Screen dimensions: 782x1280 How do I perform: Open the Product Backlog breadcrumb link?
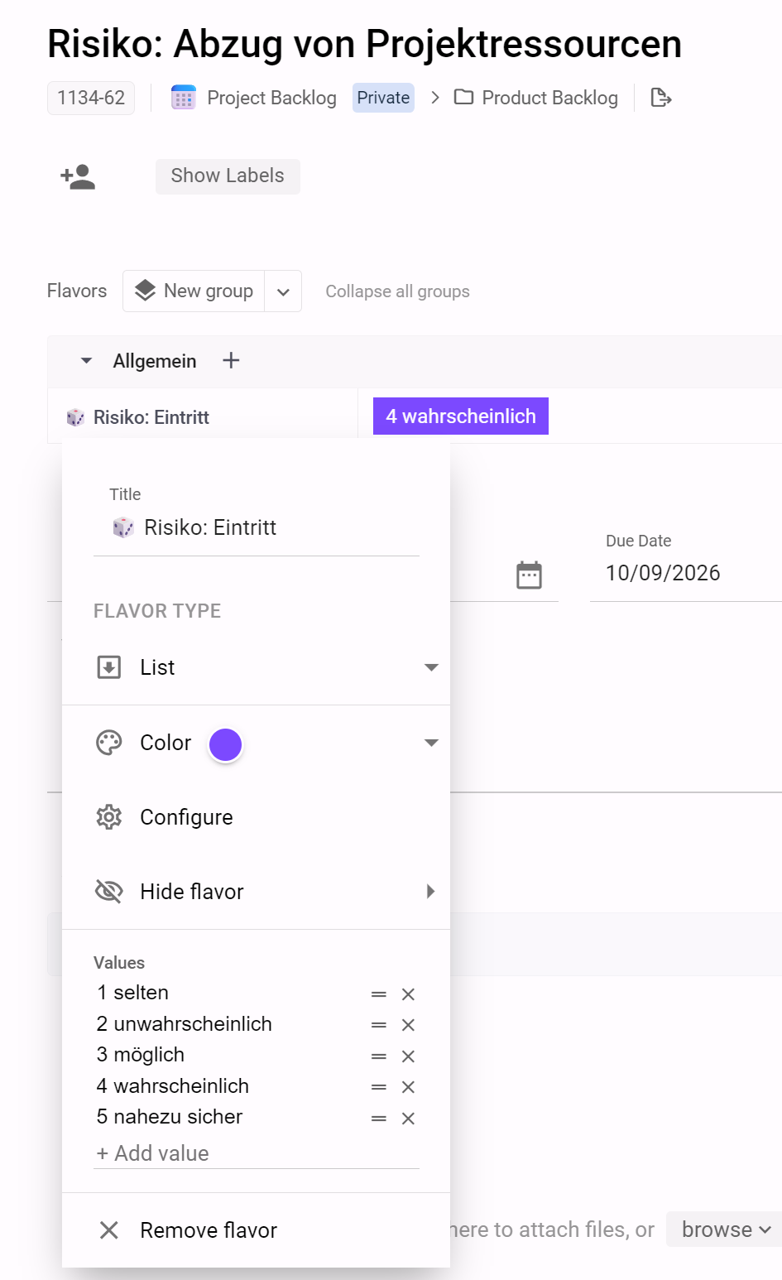(549, 98)
